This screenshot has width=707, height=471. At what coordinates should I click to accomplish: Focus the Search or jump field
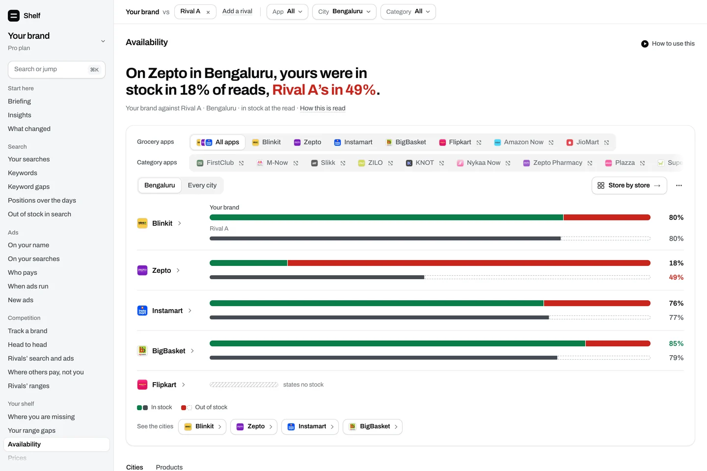click(56, 70)
